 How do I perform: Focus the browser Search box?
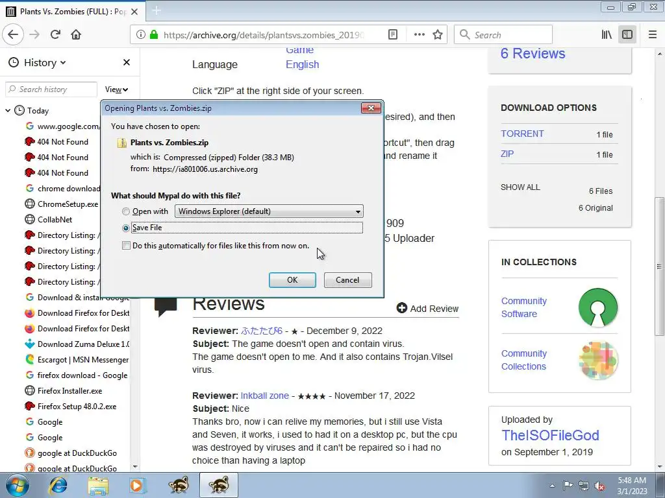tap(503, 35)
